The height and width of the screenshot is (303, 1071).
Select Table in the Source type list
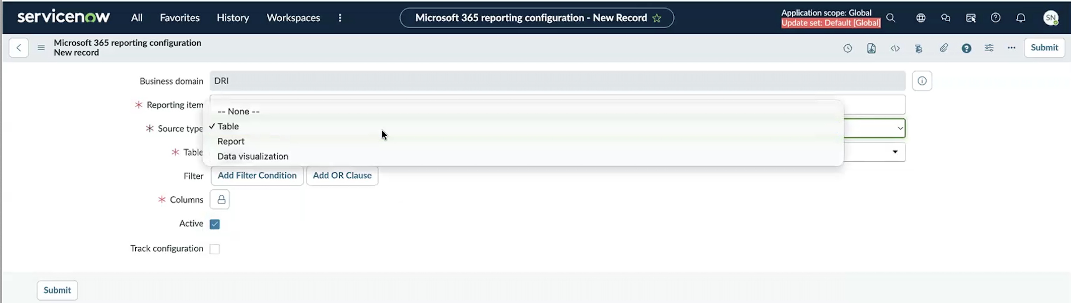523,126
